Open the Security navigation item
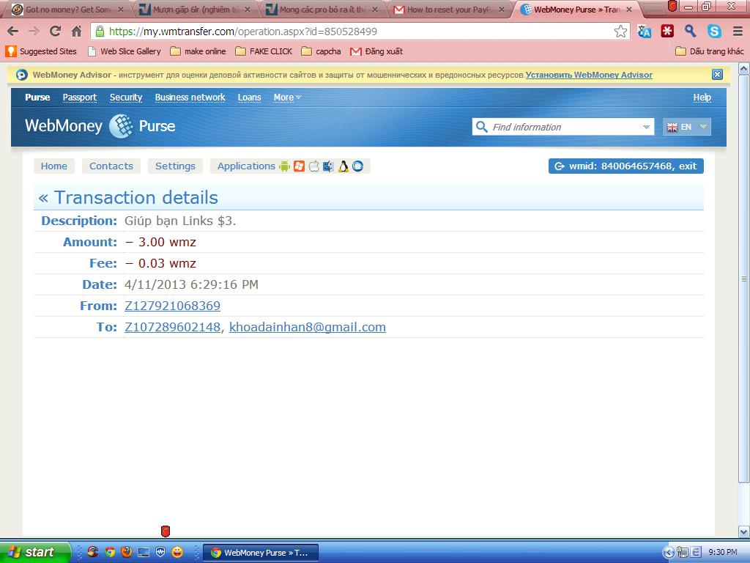 point(126,97)
